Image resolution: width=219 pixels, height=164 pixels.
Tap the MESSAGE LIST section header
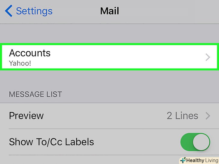coord(35,94)
